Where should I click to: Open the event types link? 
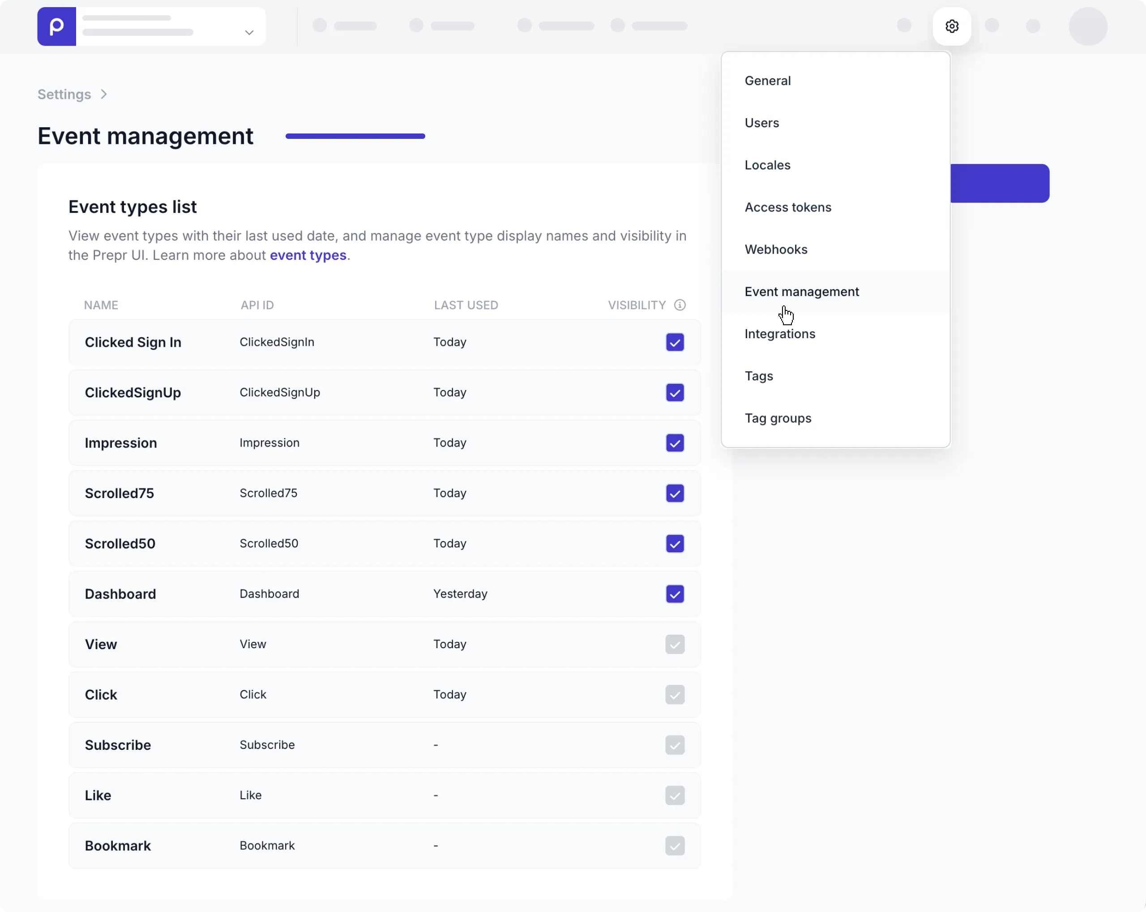(308, 255)
